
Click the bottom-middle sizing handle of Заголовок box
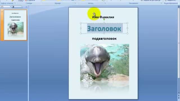click(x=104, y=33)
